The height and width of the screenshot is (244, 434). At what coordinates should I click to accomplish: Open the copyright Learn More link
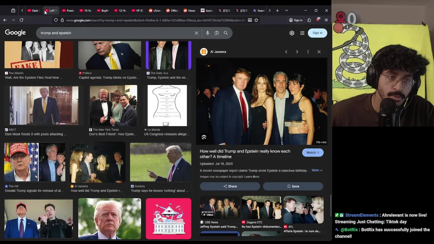click(252, 177)
